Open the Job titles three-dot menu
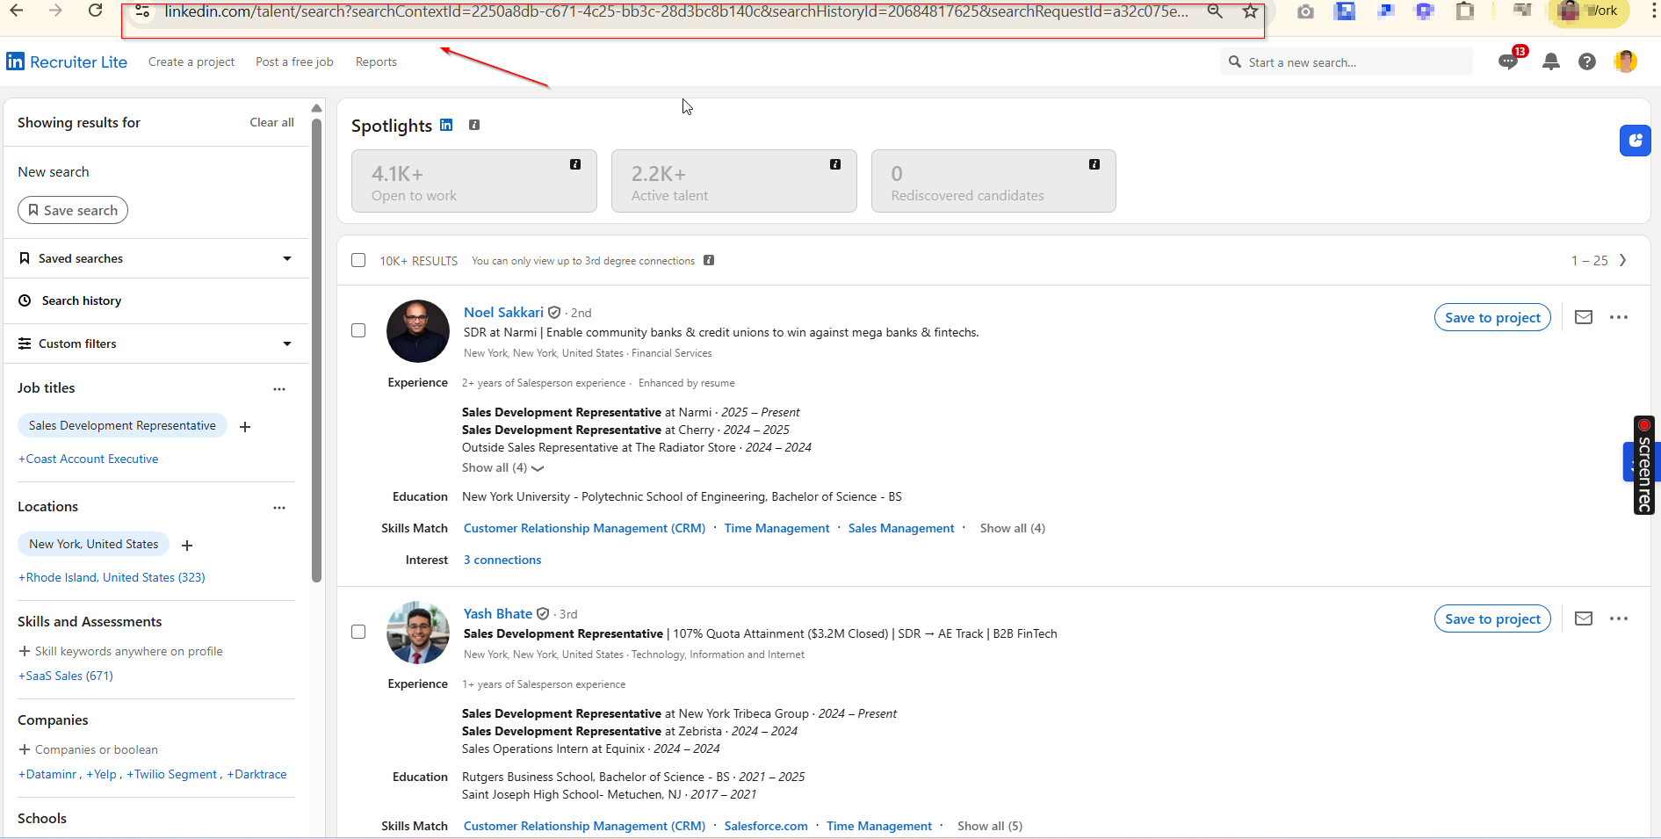 click(x=279, y=389)
